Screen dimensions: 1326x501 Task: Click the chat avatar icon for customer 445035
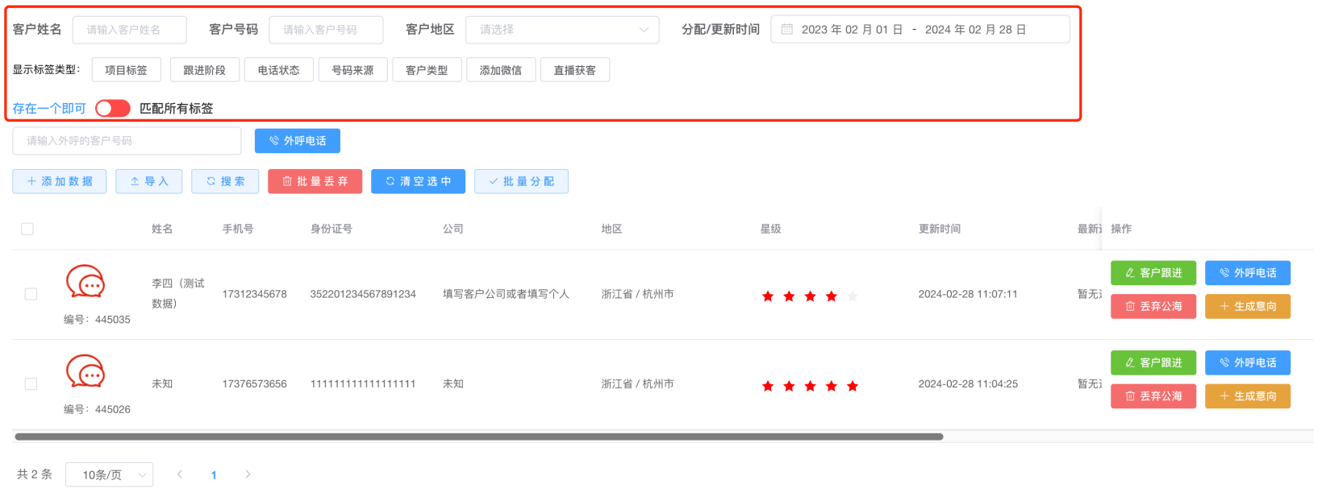[x=85, y=283]
